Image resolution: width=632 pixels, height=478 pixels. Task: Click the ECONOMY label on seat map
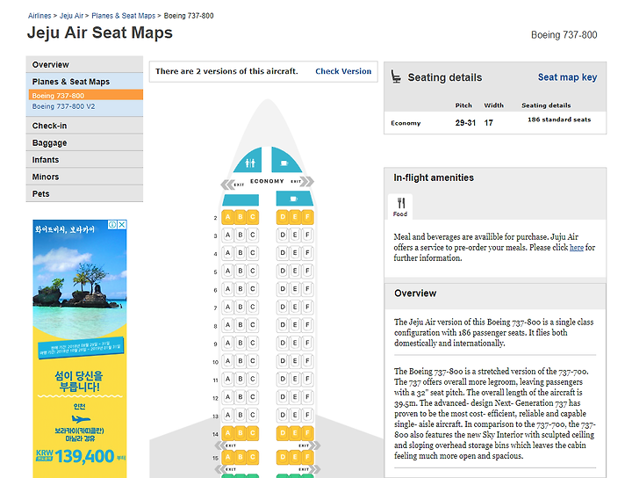coord(267,181)
